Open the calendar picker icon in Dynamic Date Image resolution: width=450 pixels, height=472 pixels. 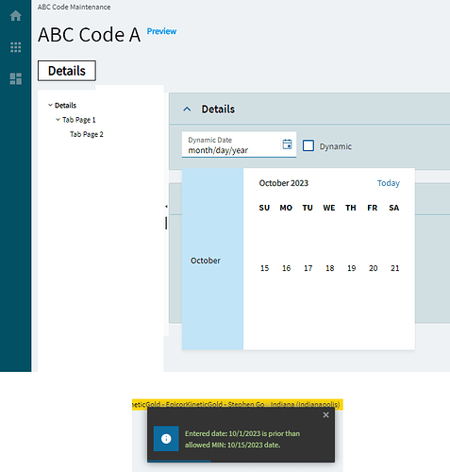pos(287,144)
